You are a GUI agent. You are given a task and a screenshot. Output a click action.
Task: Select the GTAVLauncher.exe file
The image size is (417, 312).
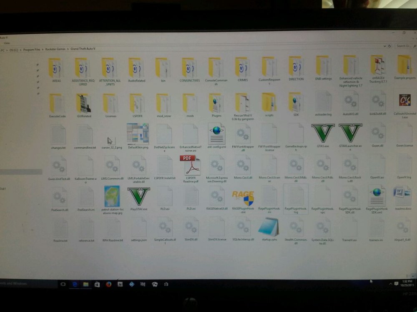(350, 137)
